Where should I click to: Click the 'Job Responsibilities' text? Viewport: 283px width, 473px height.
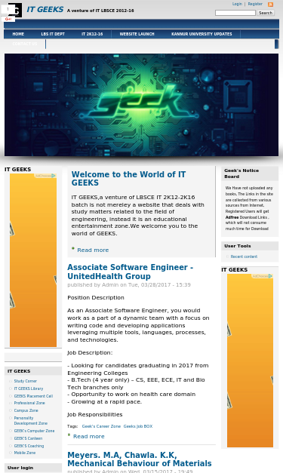pyautogui.click(x=95, y=414)
